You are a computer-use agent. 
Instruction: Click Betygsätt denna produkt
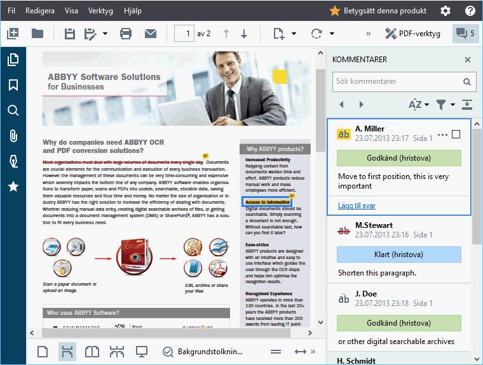tap(378, 11)
